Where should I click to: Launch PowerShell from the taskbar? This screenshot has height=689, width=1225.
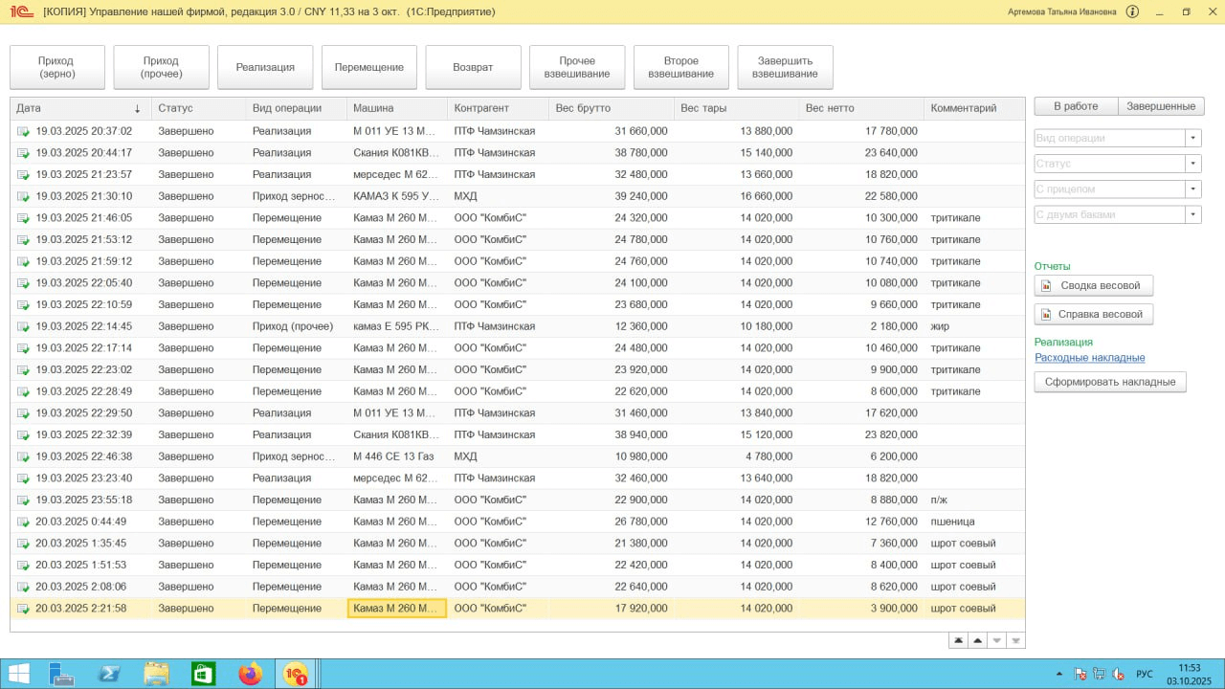[x=109, y=674]
